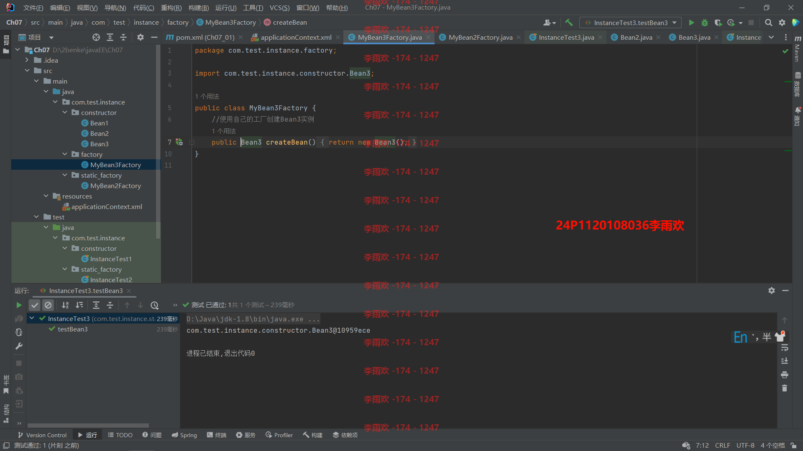The height and width of the screenshot is (451, 803).
Task: Hide the project tool window
Action: pyautogui.click(x=154, y=37)
